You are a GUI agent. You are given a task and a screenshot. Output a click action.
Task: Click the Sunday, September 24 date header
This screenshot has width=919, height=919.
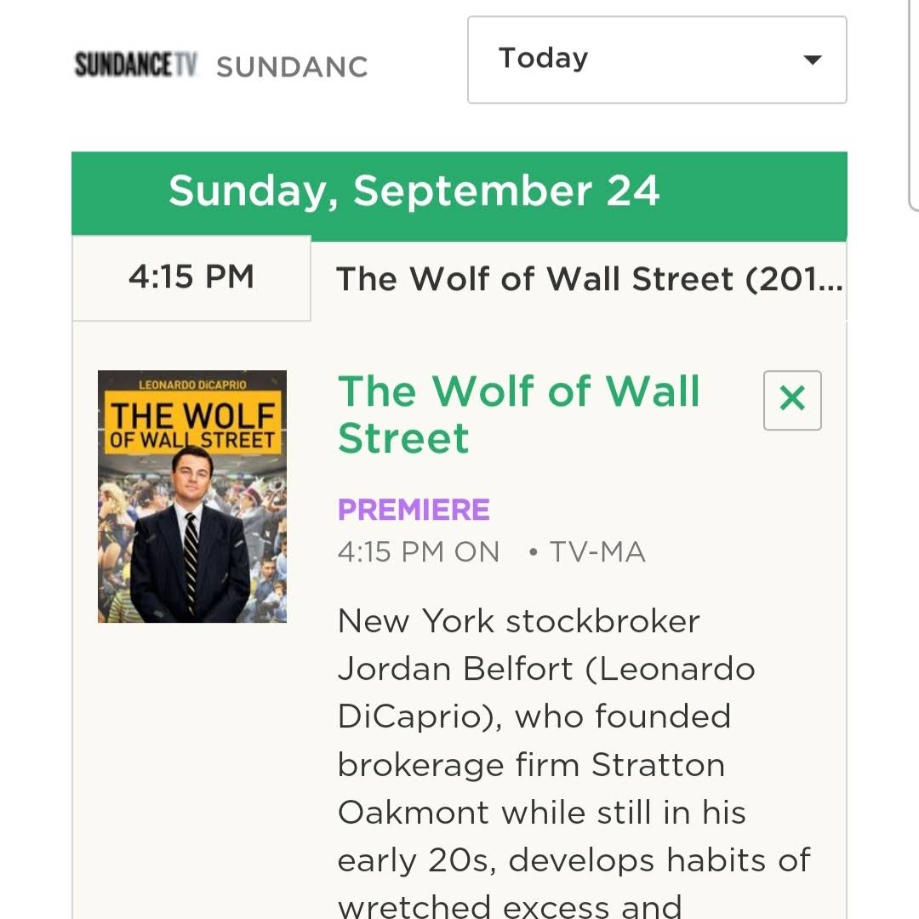point(414,191)
